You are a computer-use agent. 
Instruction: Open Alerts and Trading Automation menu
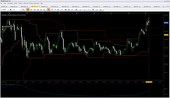point(31,3)
